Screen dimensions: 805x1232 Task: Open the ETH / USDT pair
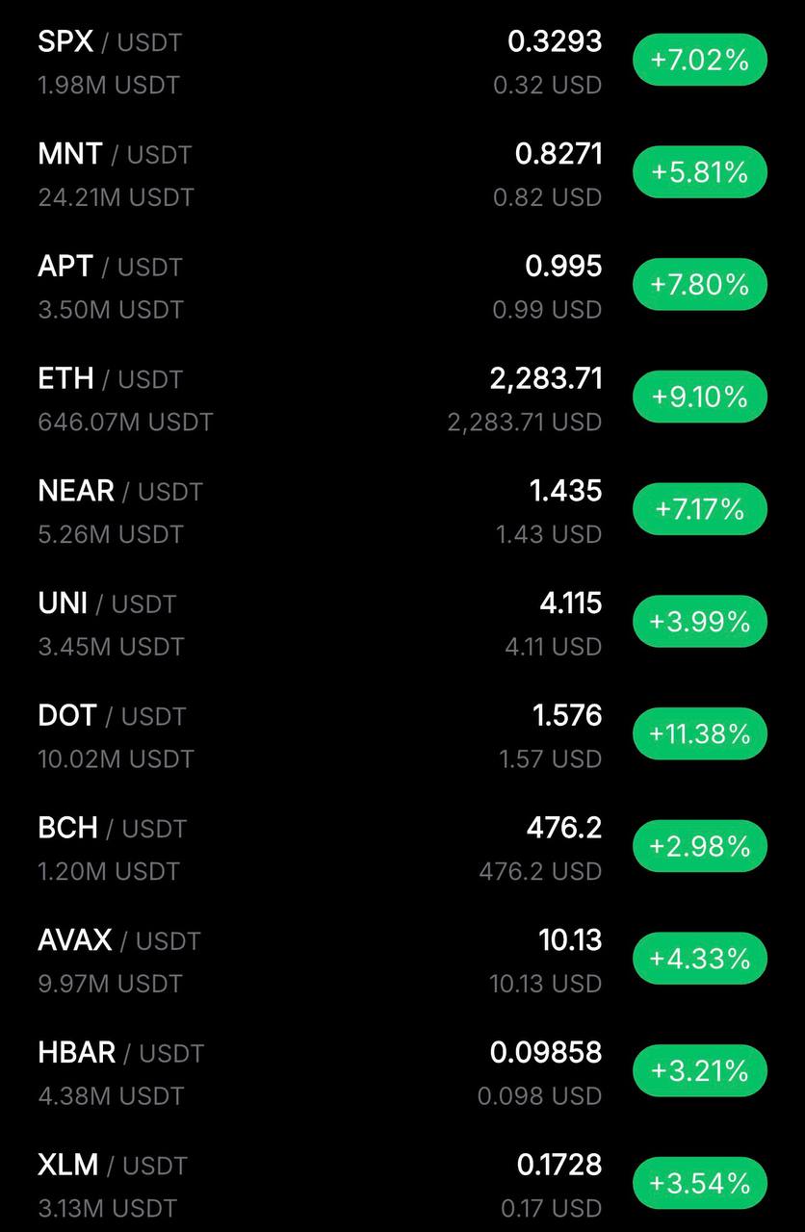[x=110, y=379]
